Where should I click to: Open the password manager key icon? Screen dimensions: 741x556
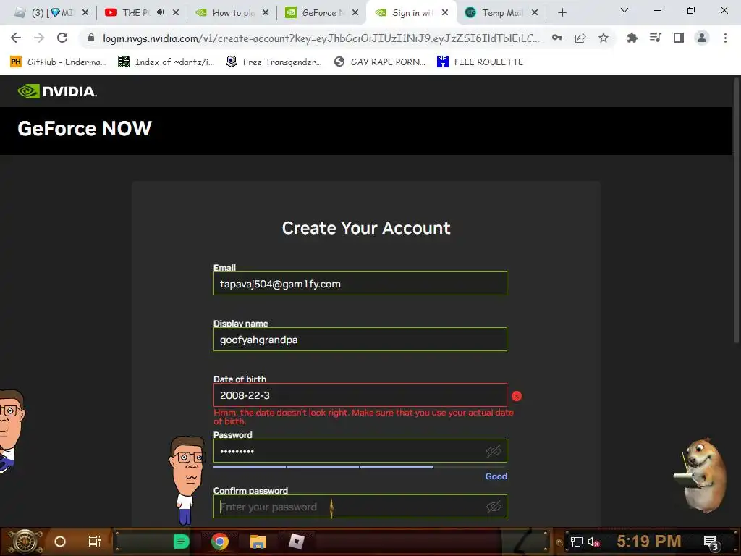557,38
